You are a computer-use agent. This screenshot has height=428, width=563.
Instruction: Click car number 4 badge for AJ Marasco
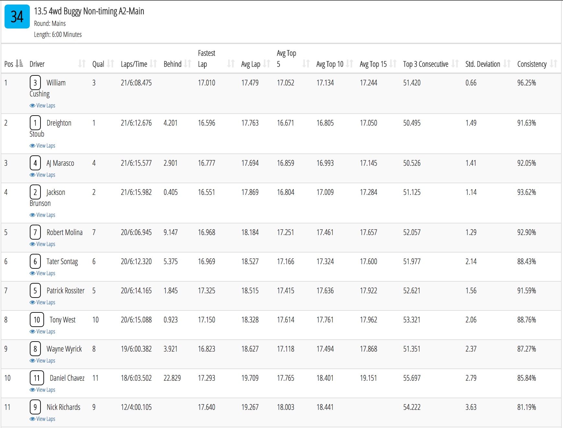[x=35, y=163]
